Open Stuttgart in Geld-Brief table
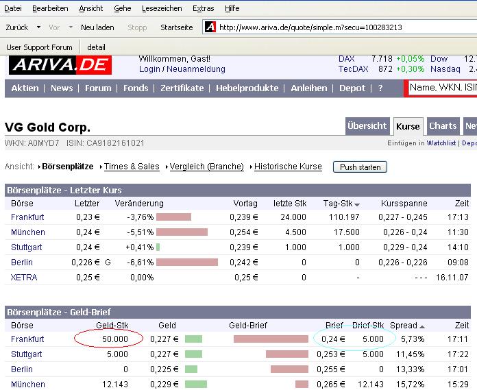This screenshot has width=477, height=390. coord(27,354)
